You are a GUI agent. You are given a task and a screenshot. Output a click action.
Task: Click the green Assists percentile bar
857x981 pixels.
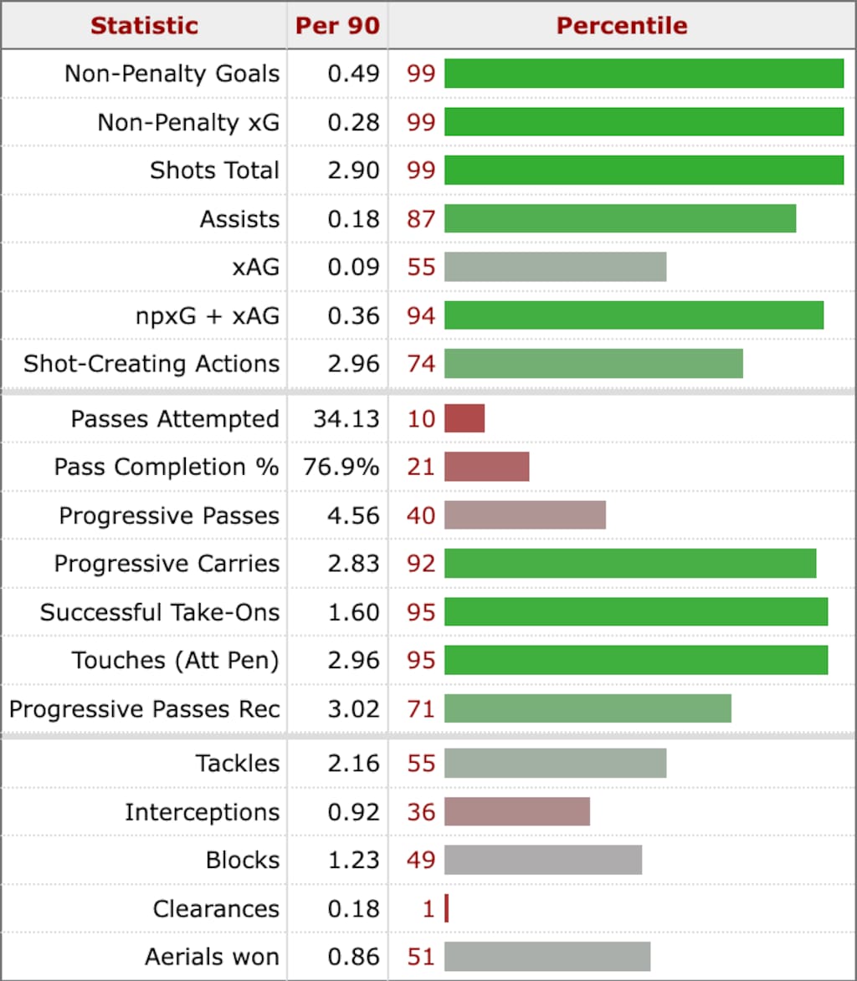click(619, 219)
